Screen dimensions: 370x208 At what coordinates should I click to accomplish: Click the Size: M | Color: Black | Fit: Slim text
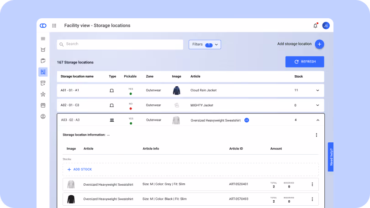click(164, 199)
